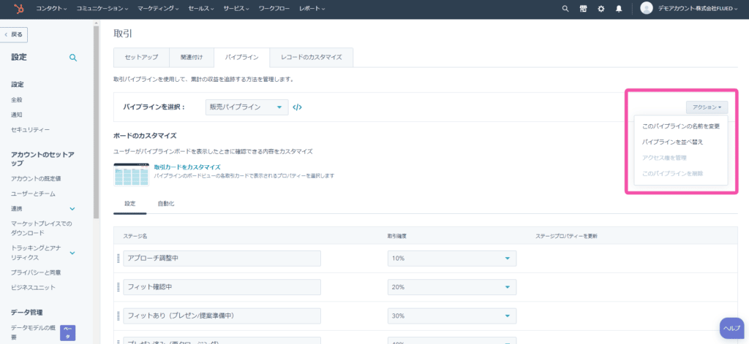The height and width of the screenshot is (344, 749).
Task: Open セキュリティー settings in sidebar
Action: pos(30,130)
